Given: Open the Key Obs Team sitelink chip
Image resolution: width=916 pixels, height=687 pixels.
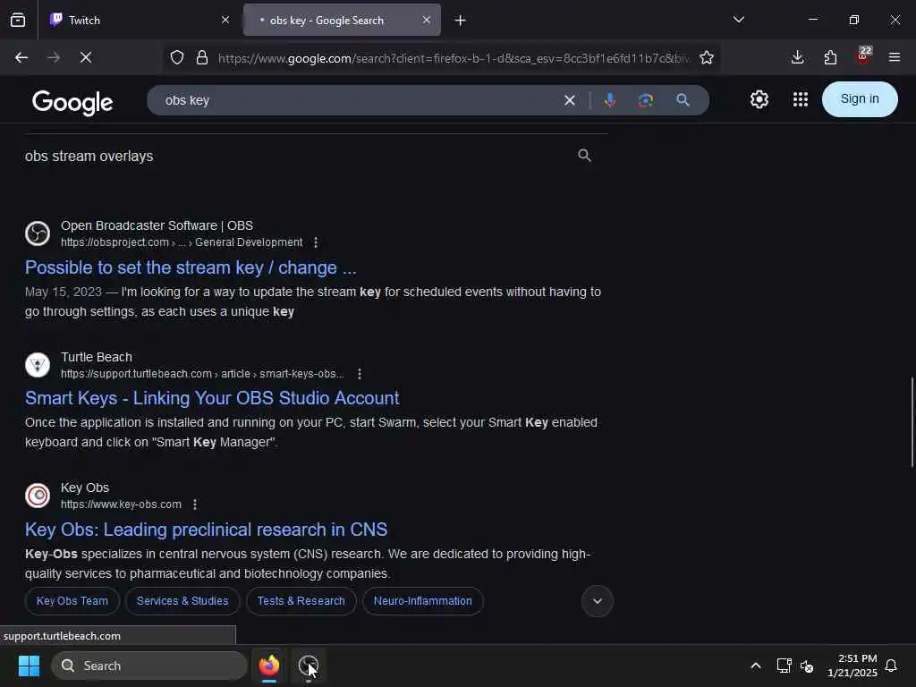Looking at the screenshot, I should click(x=72, y=601).
